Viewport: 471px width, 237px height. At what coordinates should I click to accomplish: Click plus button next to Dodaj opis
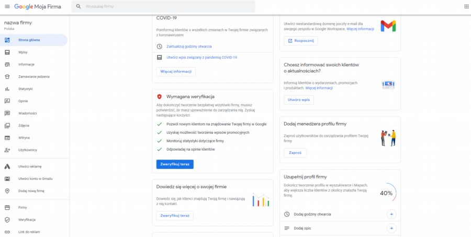(x=391, y=228)
